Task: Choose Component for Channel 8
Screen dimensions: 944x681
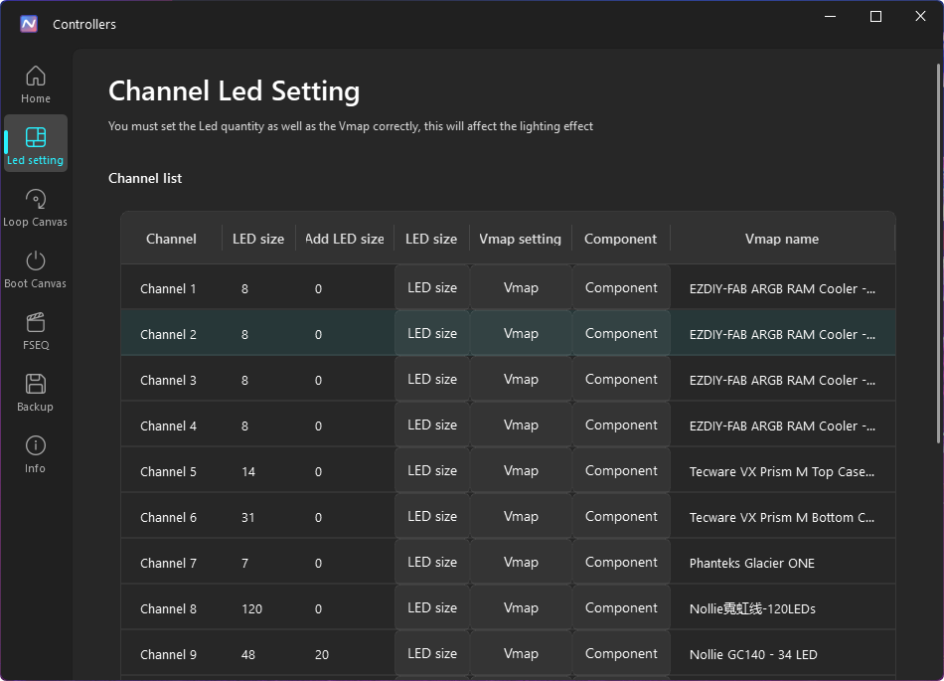Action: 621,608
